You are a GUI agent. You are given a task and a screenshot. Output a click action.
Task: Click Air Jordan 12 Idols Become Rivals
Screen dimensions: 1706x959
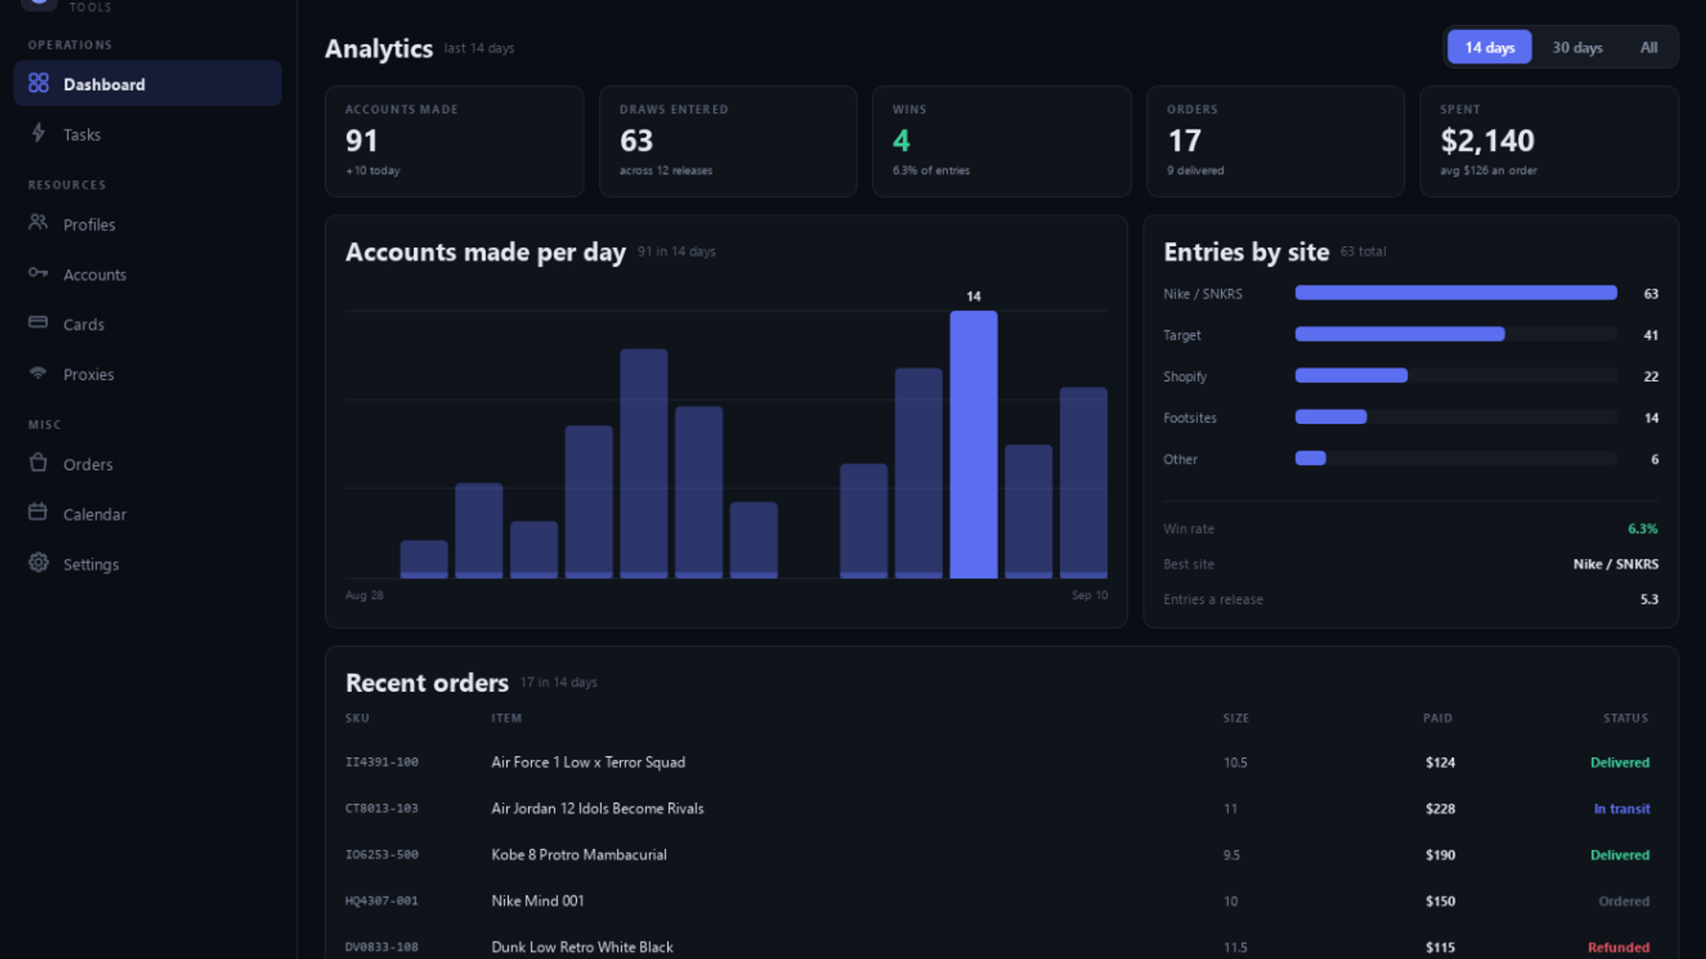tap(597, 808)
